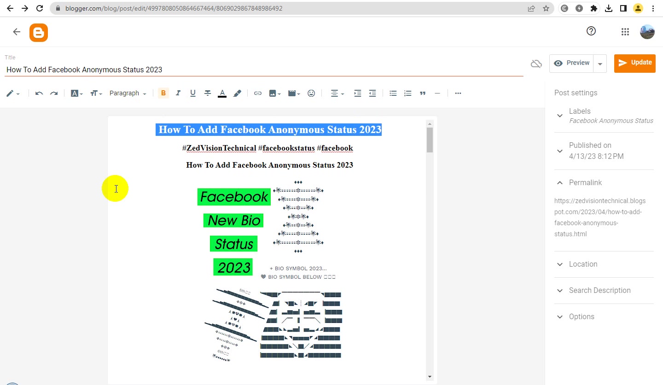Click the undo arrow in toolbar

39,93
